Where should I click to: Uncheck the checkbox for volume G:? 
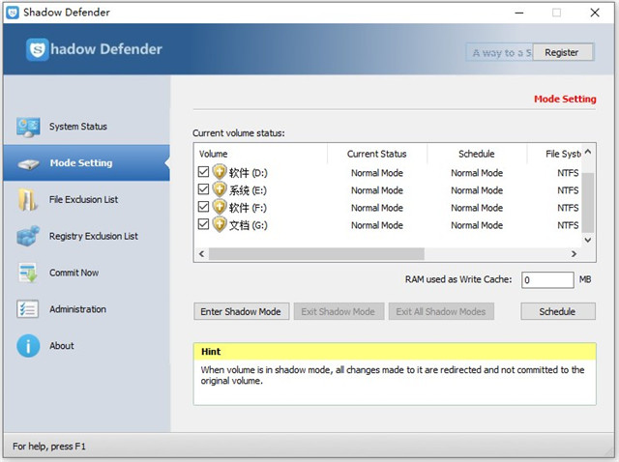203,224
